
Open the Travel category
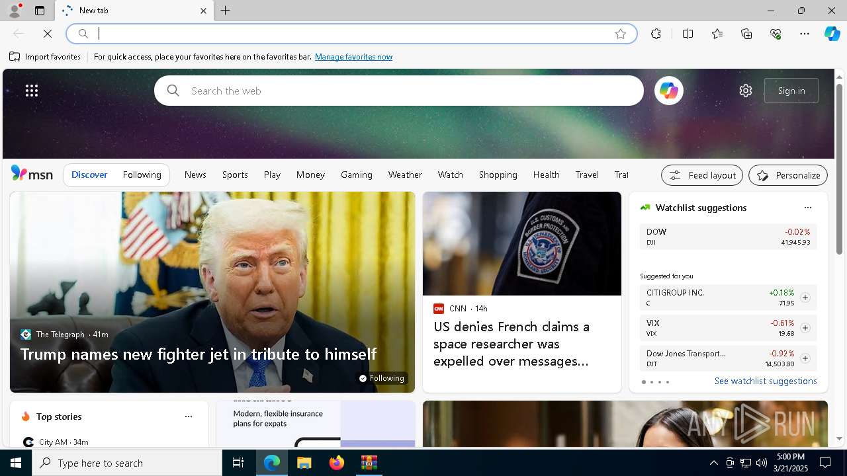click(587, 175)
